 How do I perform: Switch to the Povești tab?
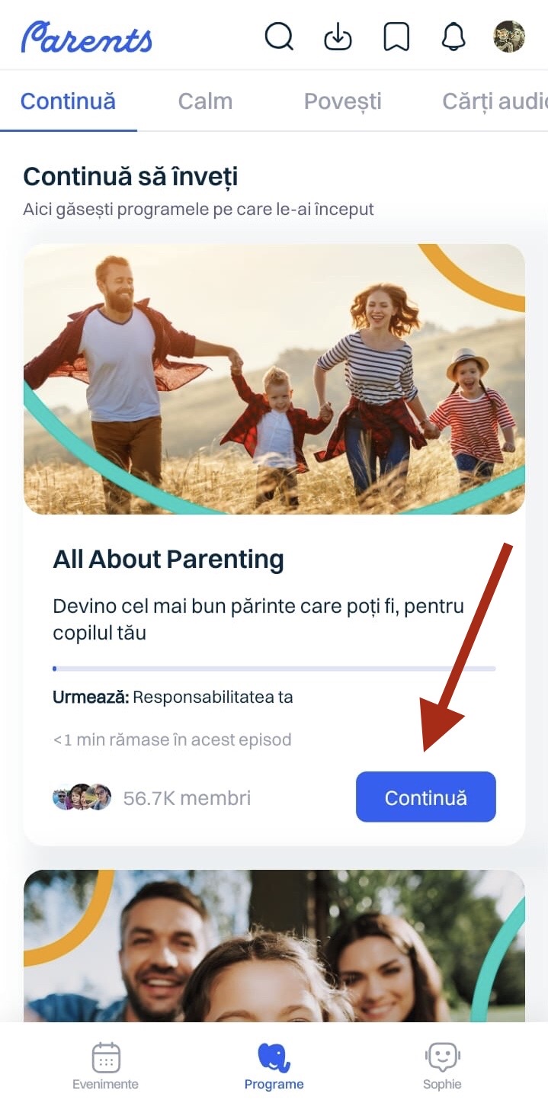point(342,101)
